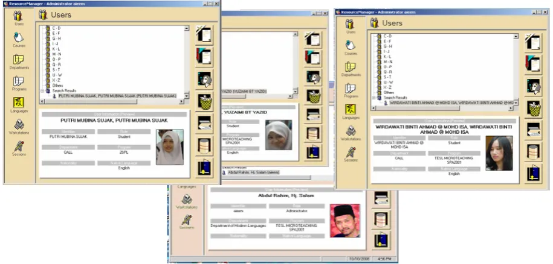Open Departments in Wirdawati window sidebar
The image size is (553, 264).
click(x=351, y=69)
